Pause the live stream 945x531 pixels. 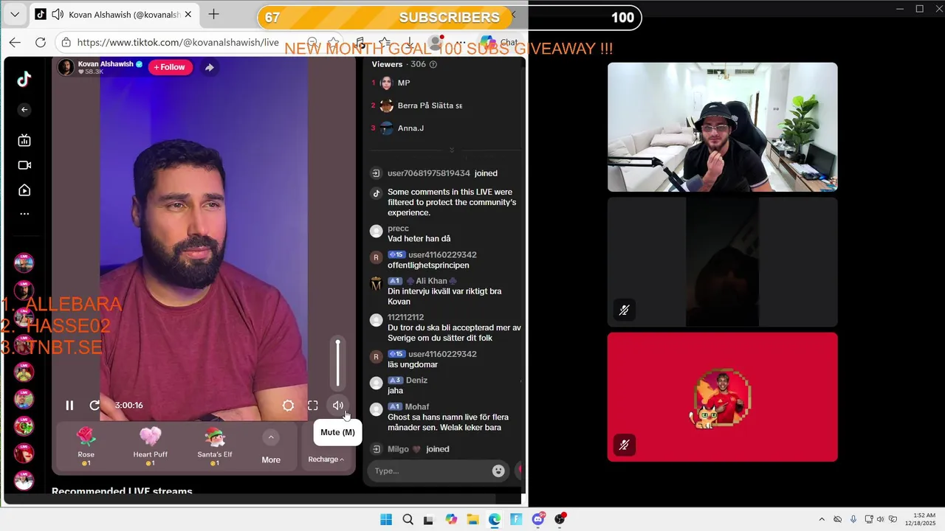69,405
